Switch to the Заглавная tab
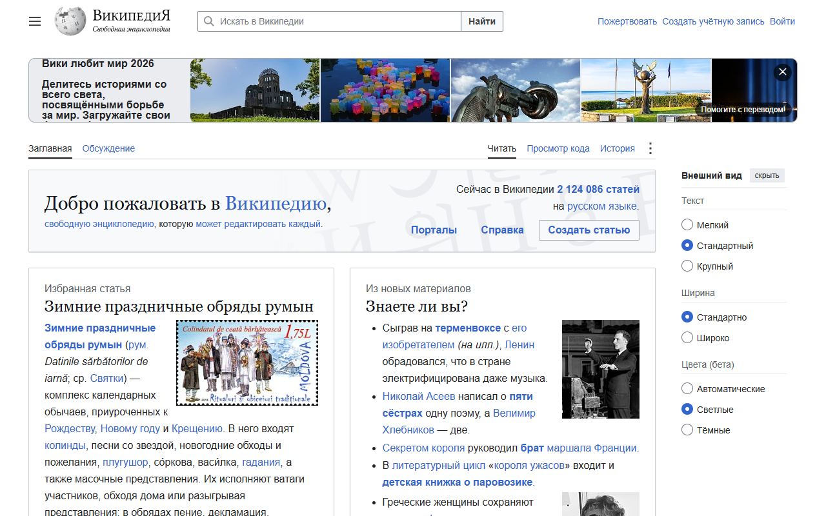The image size is (826, 516). coord(50,148)
